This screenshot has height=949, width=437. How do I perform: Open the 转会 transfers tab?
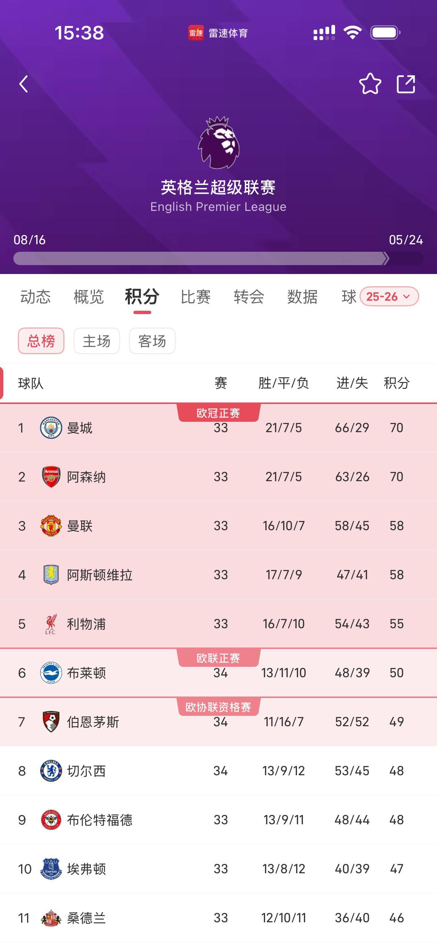pyautogui.click(x=249, y=297)
